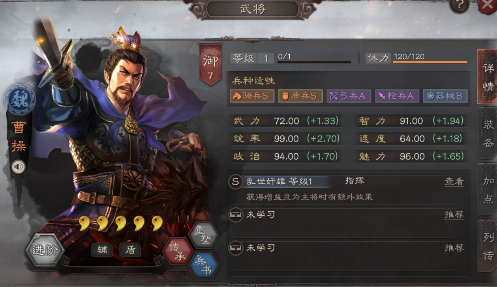Image resolution: width=497 pixels, height=287 pixels.
Task: Tap the 进阶 hexagon button
Action: click(45, 250)
